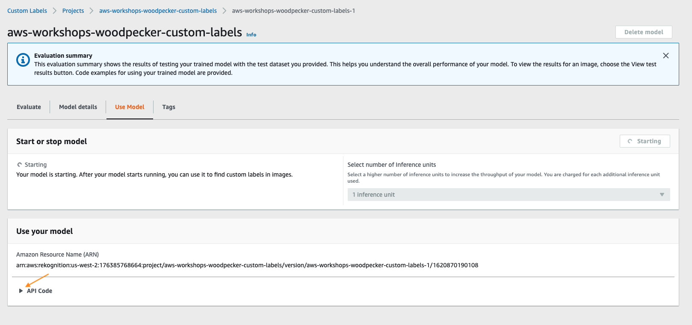Expand the API Code section

pos(35,291)
